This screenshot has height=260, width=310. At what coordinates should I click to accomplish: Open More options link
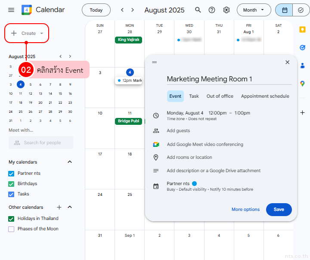click(x=245, y=209)
